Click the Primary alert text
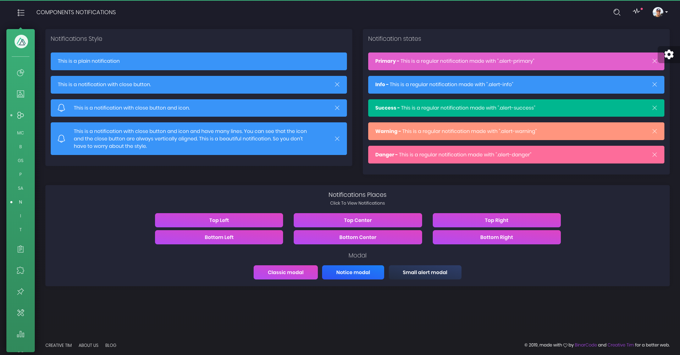The height and width of the screenshot is (355, 680). click(455, 61)
